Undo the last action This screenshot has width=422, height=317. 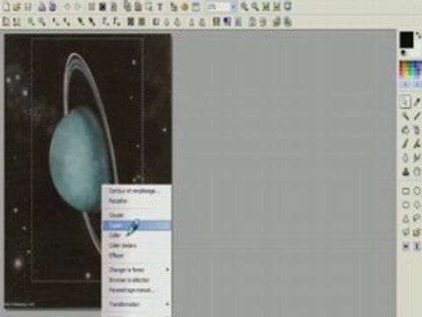pyautogui.click(x=68, y=7)
